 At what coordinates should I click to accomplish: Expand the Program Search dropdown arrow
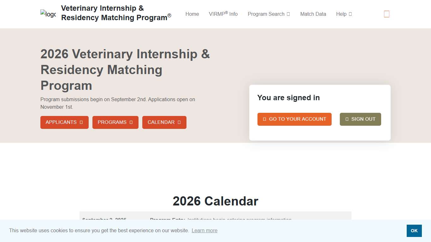coord(288,14)
